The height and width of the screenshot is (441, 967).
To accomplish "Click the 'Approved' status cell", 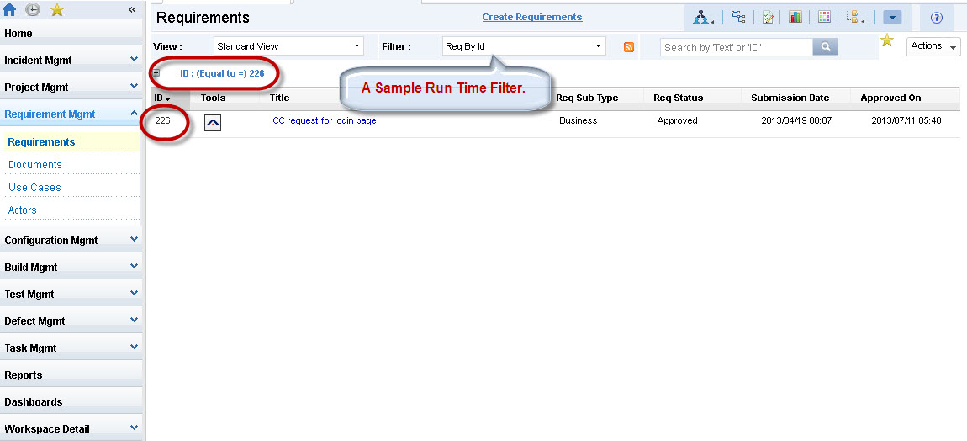I will tap(677, 120).
